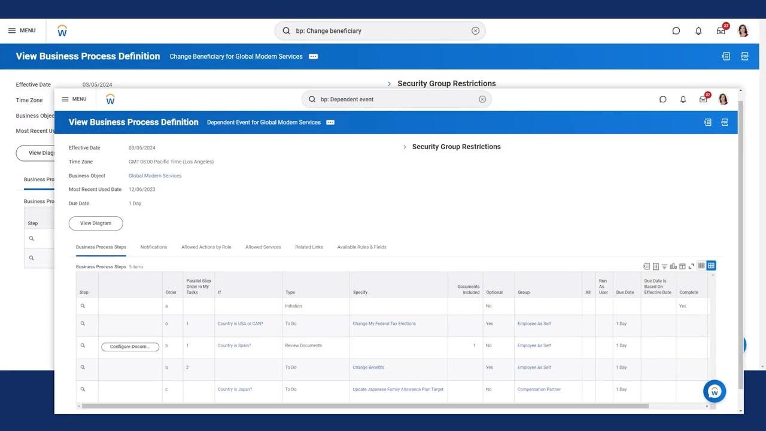This screenshot has width=766, height=431.
Task: Export steps table to Excel
Action: point(646,266)
